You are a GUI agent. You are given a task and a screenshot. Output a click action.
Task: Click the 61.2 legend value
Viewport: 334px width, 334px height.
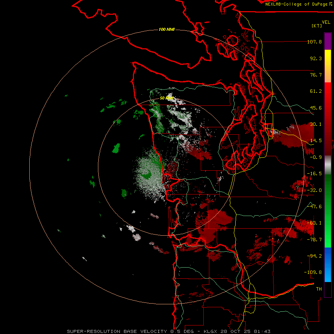pyautogui.click(x=316, y=91)
